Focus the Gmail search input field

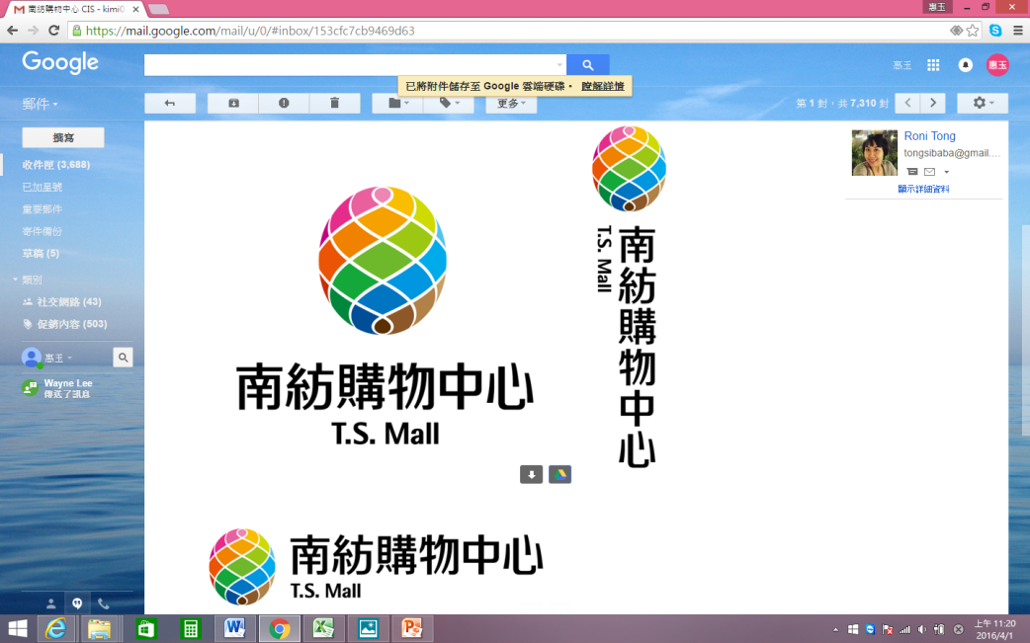(x=350, y=65)
